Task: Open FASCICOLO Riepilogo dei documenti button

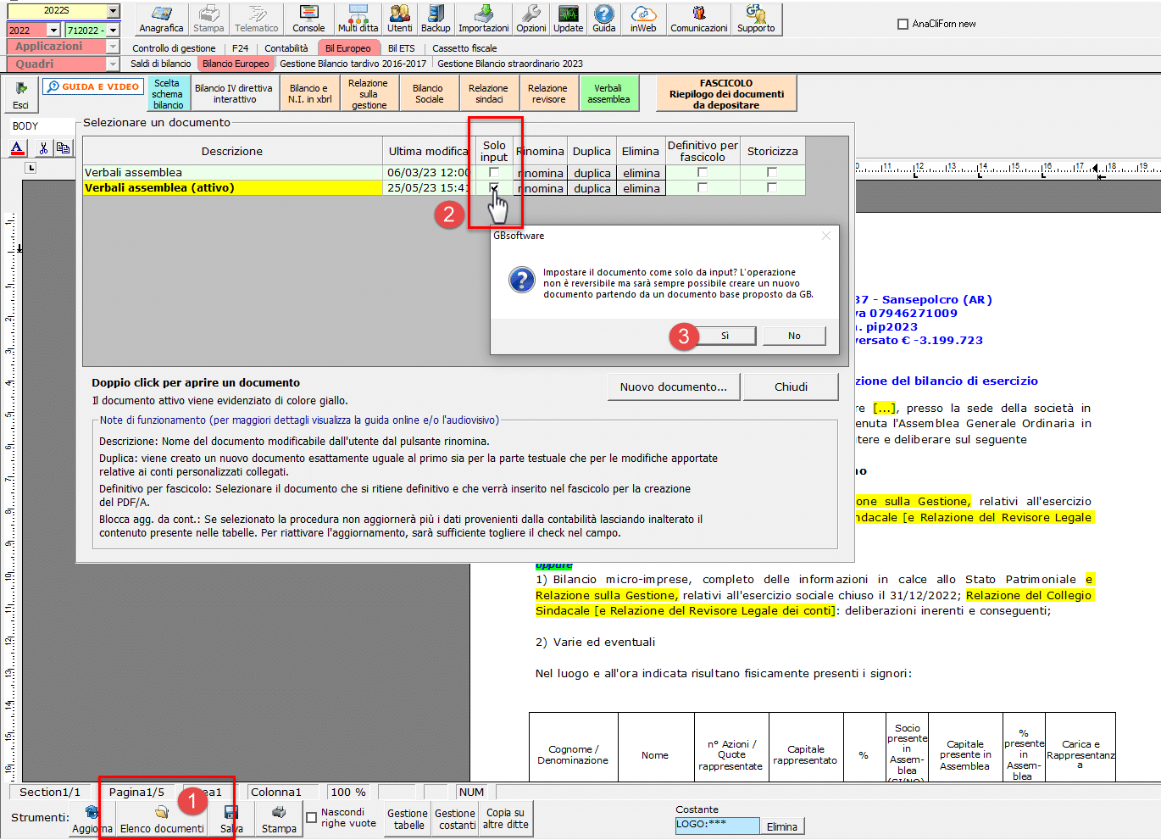Action: pos(726,94)
